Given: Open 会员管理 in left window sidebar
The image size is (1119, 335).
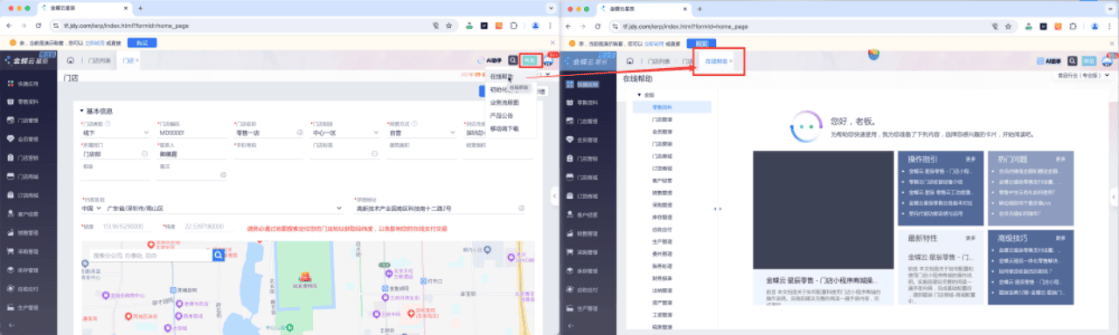Looking at the screenshot, I should pos(29,140).
